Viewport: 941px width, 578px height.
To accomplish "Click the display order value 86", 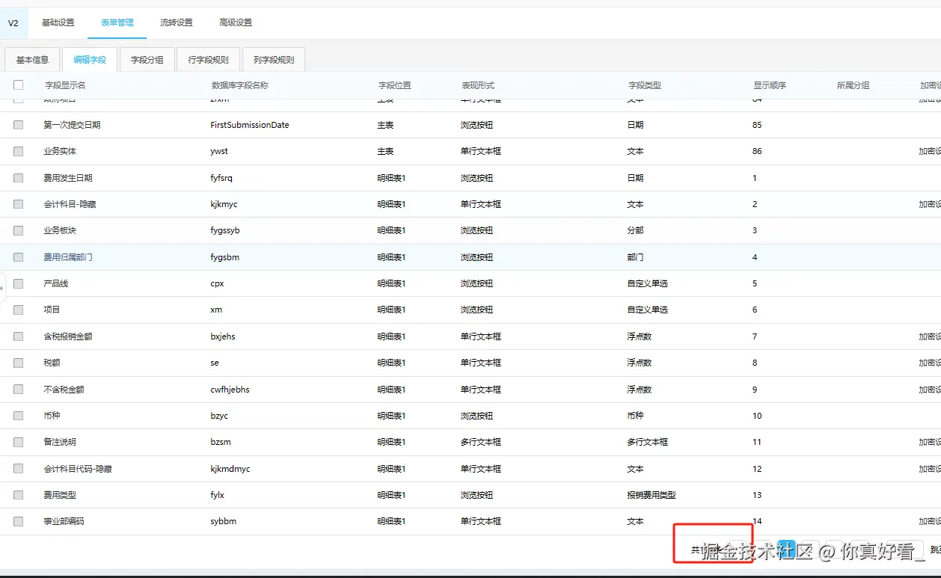I will 757,151.
